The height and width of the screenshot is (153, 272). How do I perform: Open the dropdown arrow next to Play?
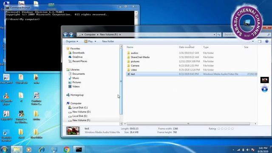[x=95, y=42]
